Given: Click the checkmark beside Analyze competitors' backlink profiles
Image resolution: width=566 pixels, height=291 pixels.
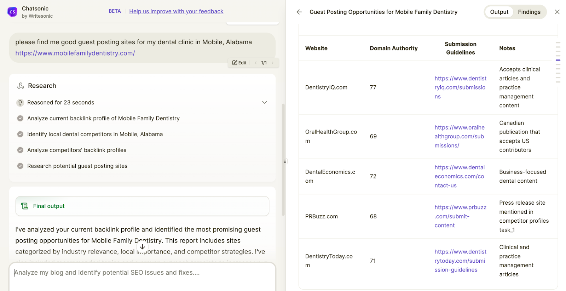Looking at the screenshot, I should (20, 150).
